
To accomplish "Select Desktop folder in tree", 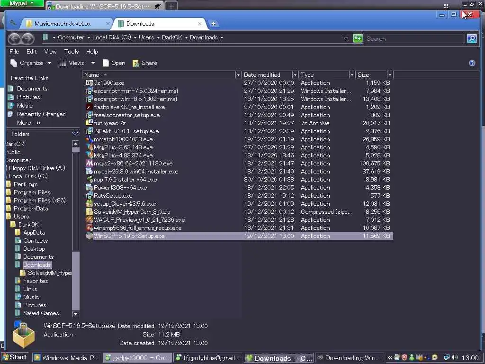I will click(x=34, y=248).
